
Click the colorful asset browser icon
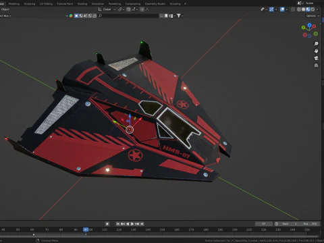71,16
